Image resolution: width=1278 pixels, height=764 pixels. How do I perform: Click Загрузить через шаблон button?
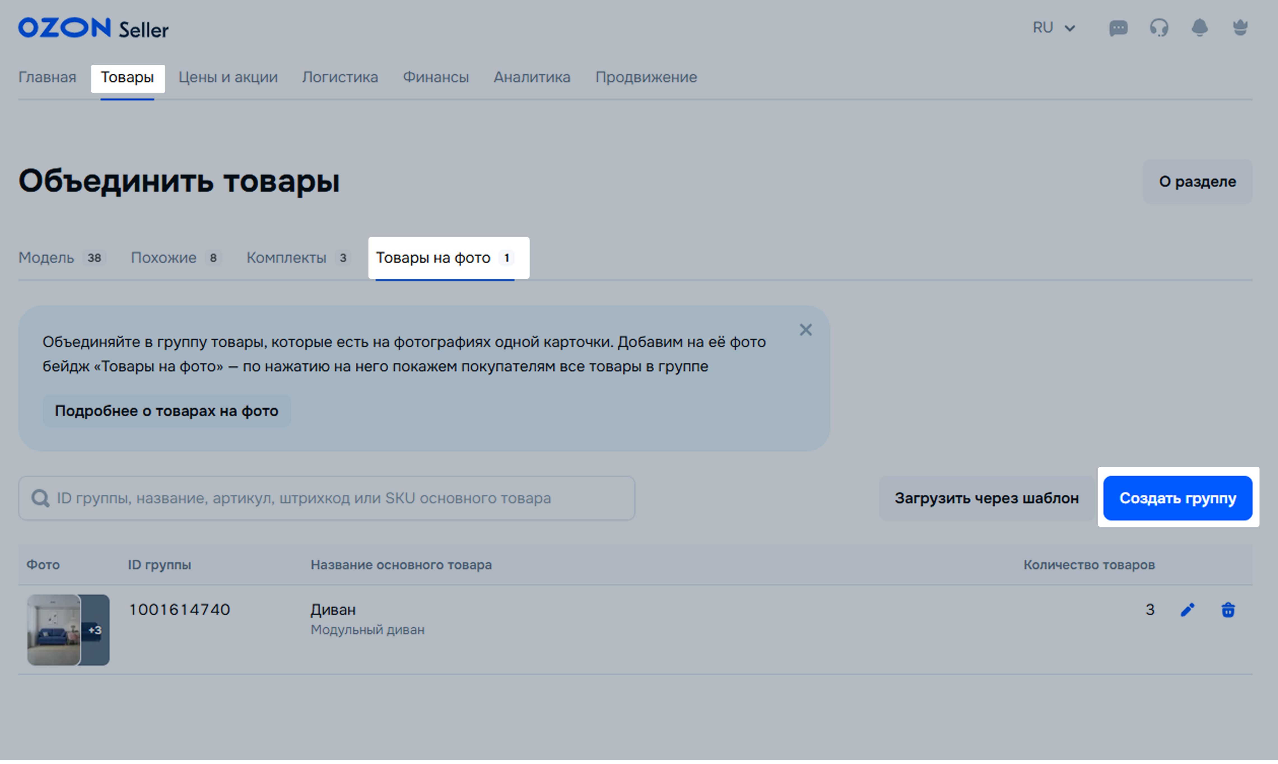[x=986, y=498]
